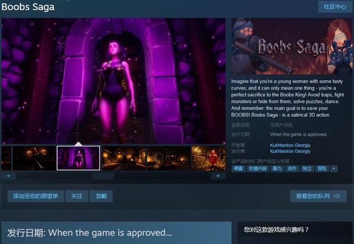This screenshot has width=354, height=244.
Task: Click the 发行日期 release date banner
Action: [x=117, y=233]
